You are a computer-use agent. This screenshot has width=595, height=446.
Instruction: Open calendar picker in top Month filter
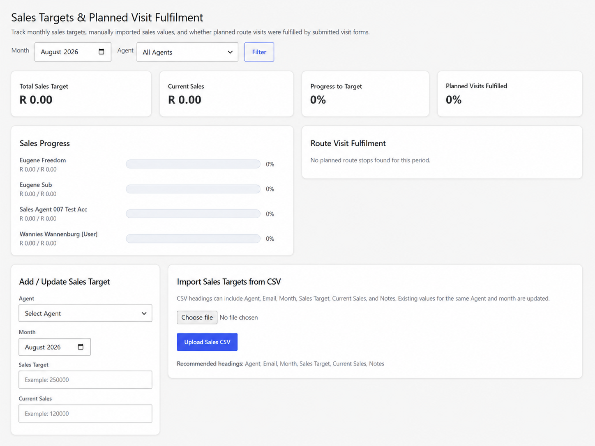click(101, 52)
